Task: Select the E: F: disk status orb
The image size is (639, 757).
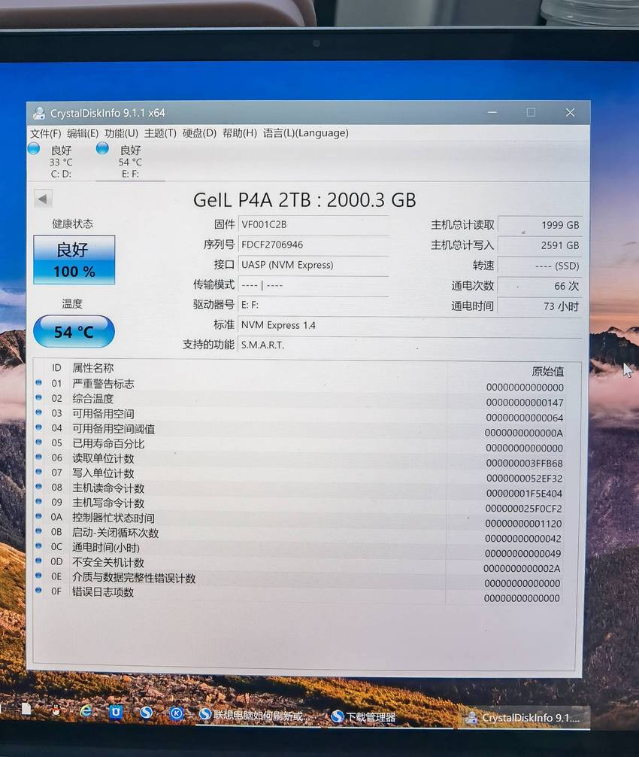Action: click(102, 149)
